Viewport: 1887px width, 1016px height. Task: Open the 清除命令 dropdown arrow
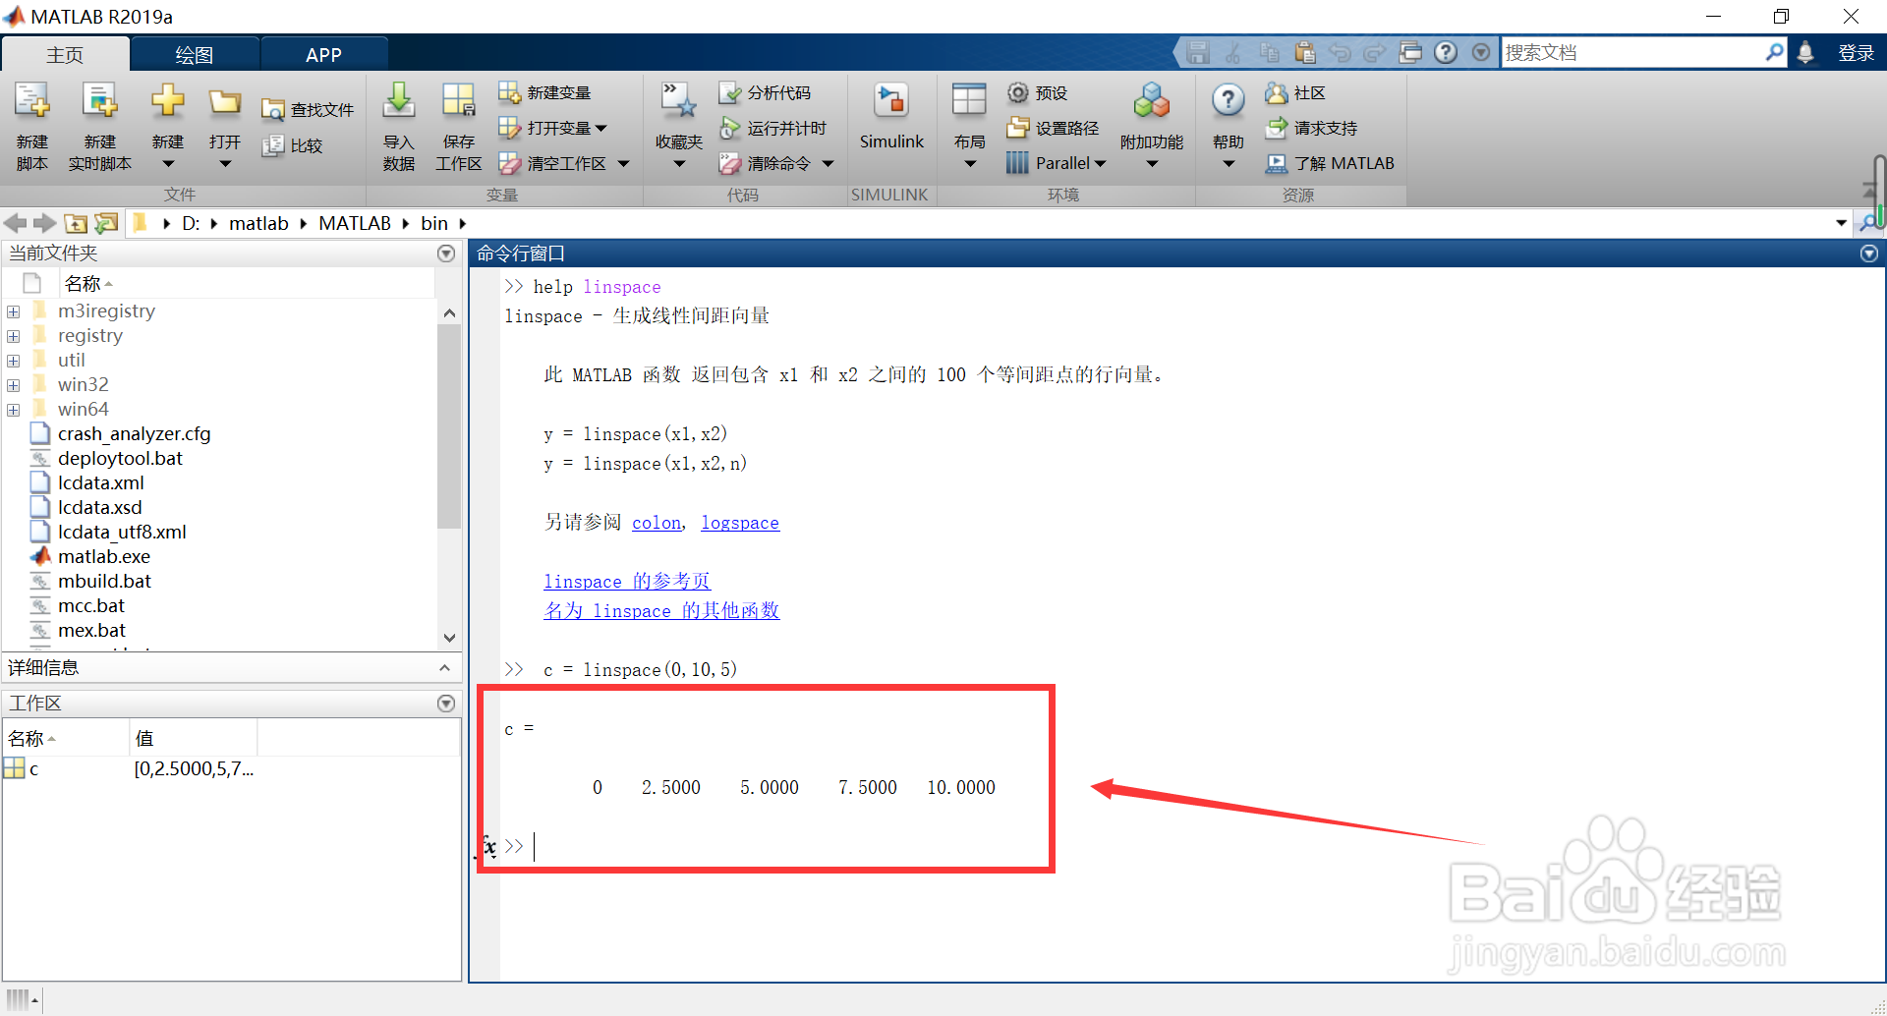(x=828, y=164)
